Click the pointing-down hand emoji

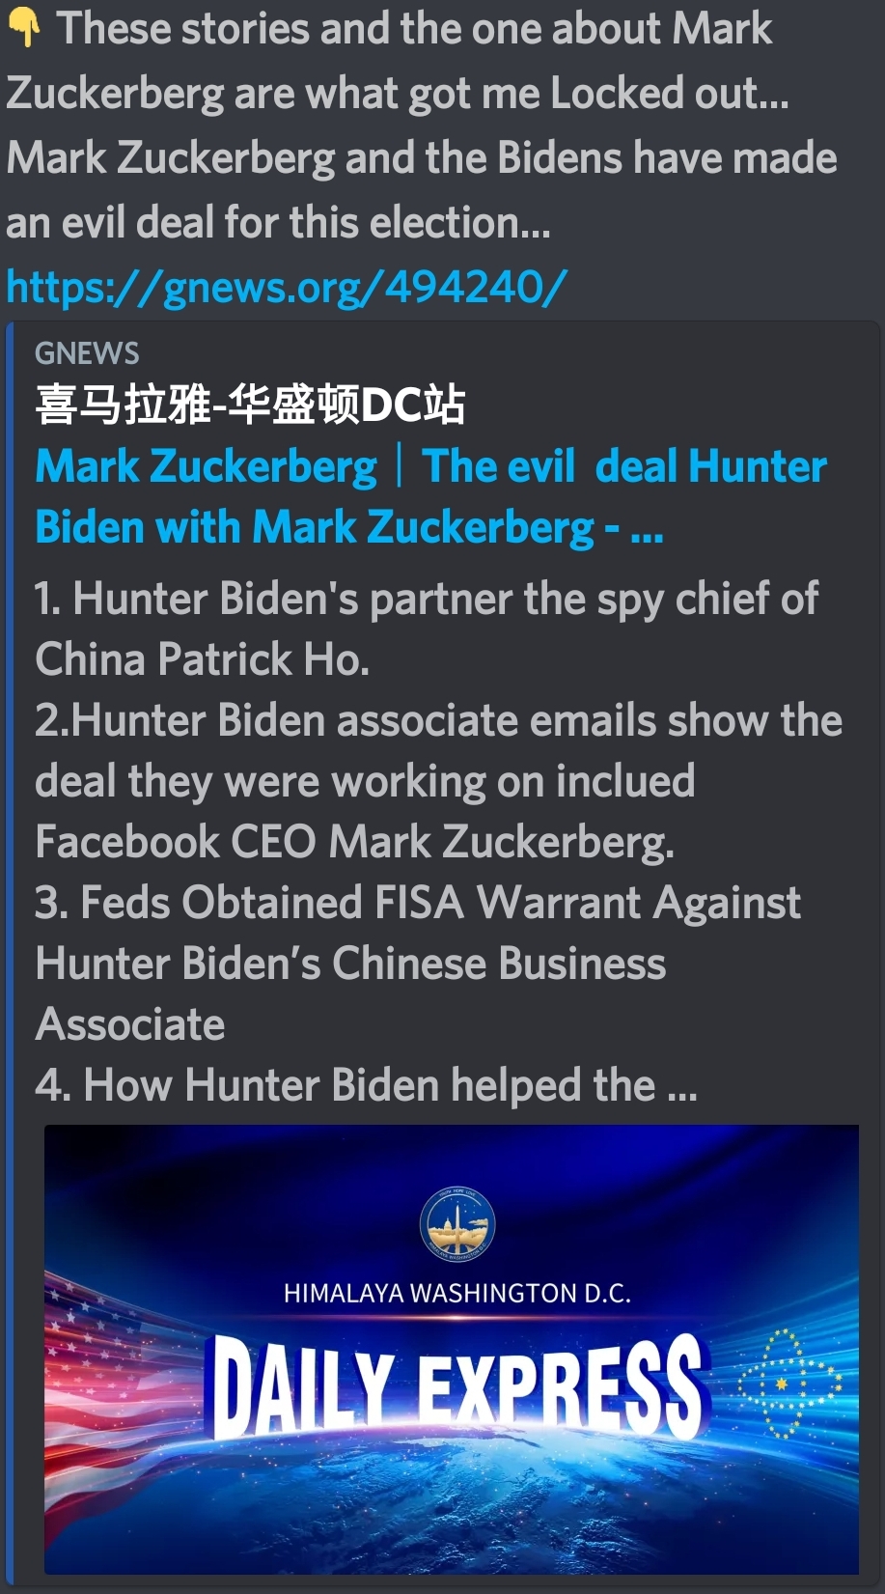(23, 27)
